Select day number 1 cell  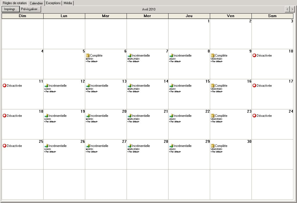click(189, 34)
